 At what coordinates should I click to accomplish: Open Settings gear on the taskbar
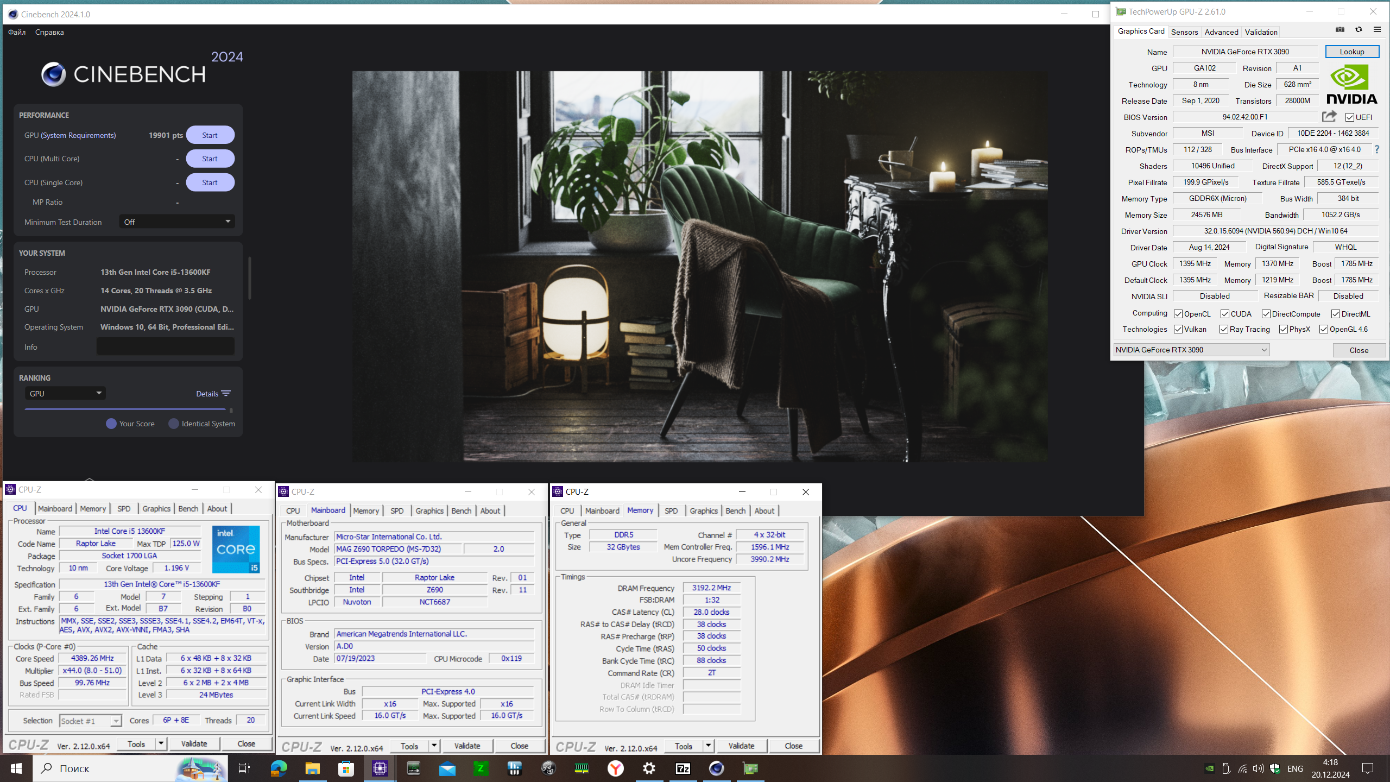[x=649, y=768]
